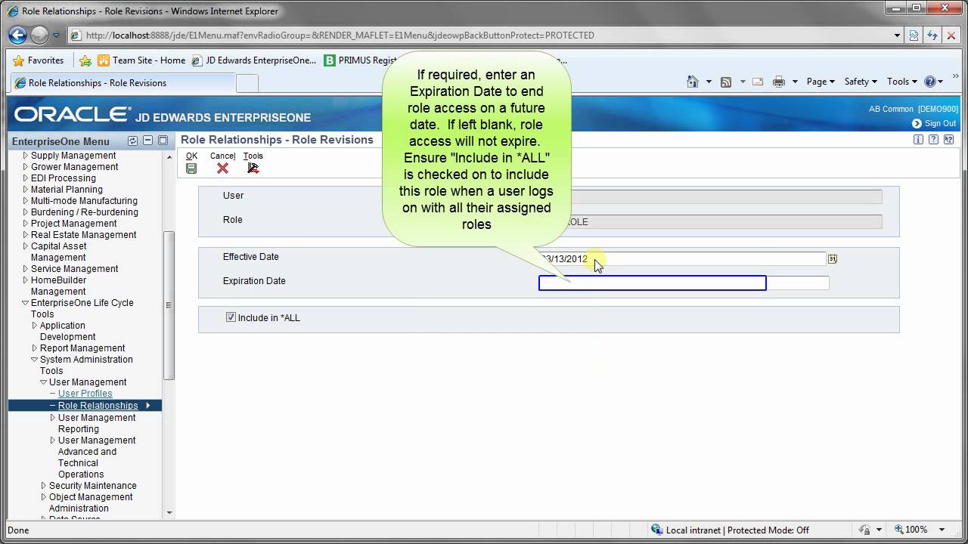Minimize the EnterpriseOne Menu panel
This screenshot has height=544, width=968.
click(x=147, y=141)
